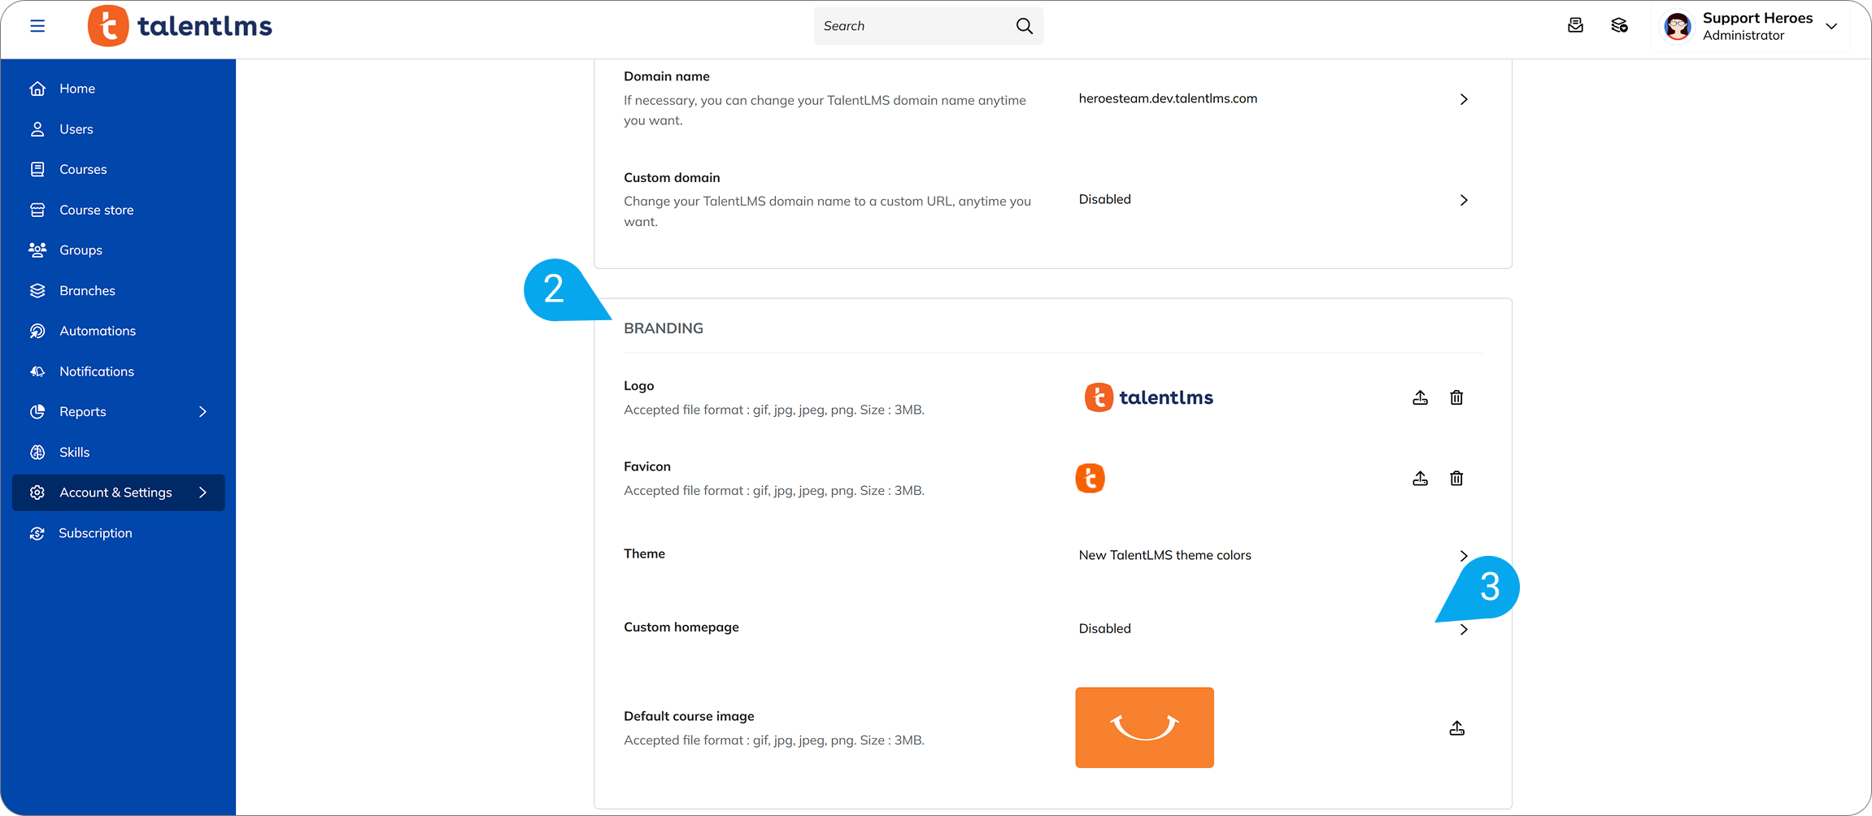
Task: Click the branch switcher icon in the header
Action: (x=1619, y=25)
